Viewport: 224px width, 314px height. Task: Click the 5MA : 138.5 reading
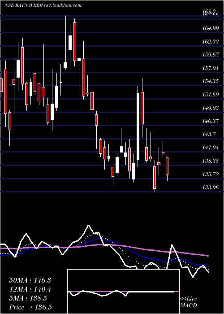(x=28, y=298)
